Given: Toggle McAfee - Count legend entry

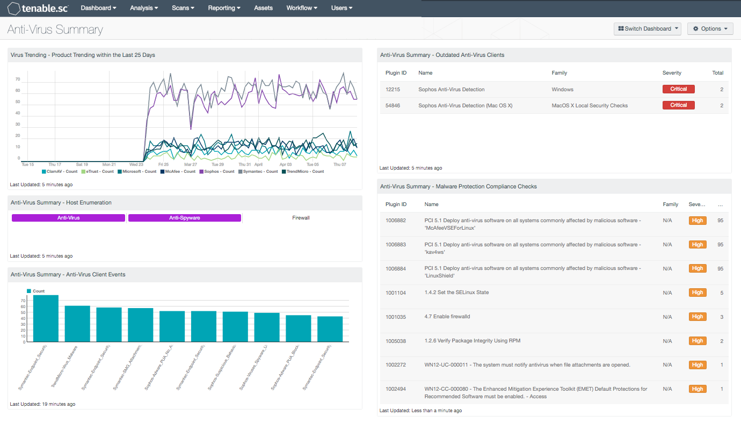Looking at the screenshot, I should [178, 172].
